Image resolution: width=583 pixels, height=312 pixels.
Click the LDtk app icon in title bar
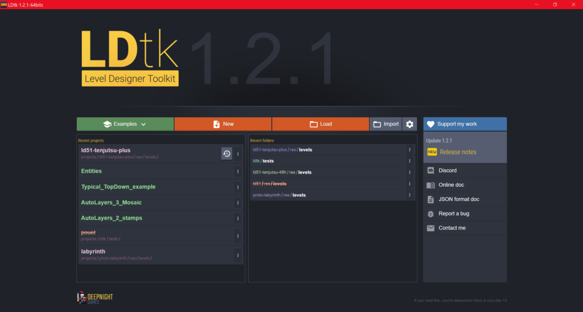pyautogui.click(x=4, y=5)
